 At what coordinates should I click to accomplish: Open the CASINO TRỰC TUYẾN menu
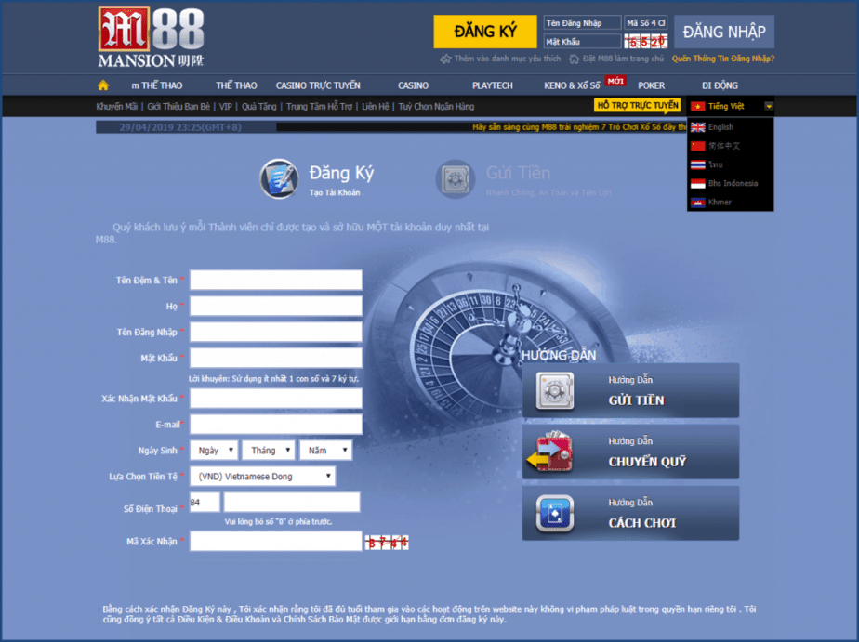[x=318, y=85]
